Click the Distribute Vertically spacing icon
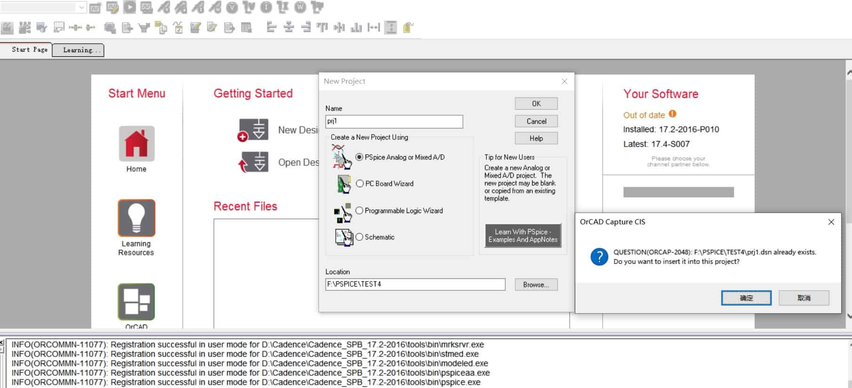The width and height of the screenshot is (852, 388). pos(390,28)
